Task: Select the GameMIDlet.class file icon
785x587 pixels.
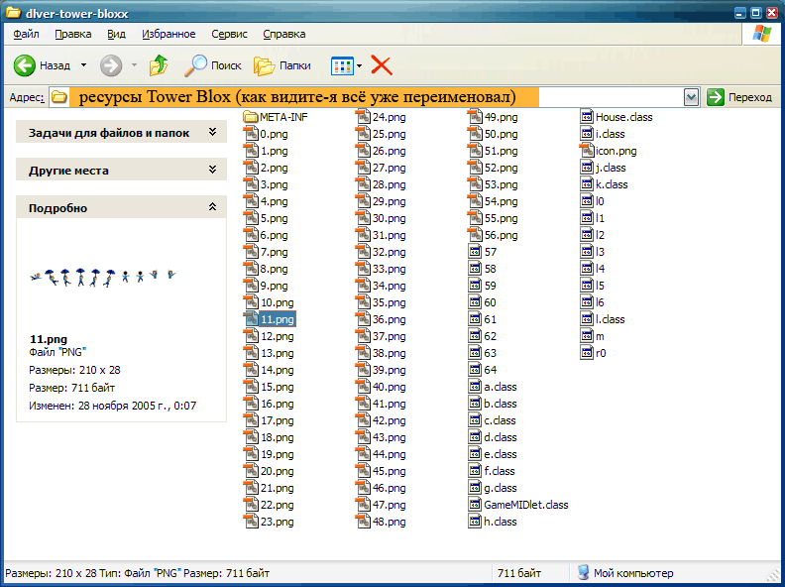Action: (475, 505)
